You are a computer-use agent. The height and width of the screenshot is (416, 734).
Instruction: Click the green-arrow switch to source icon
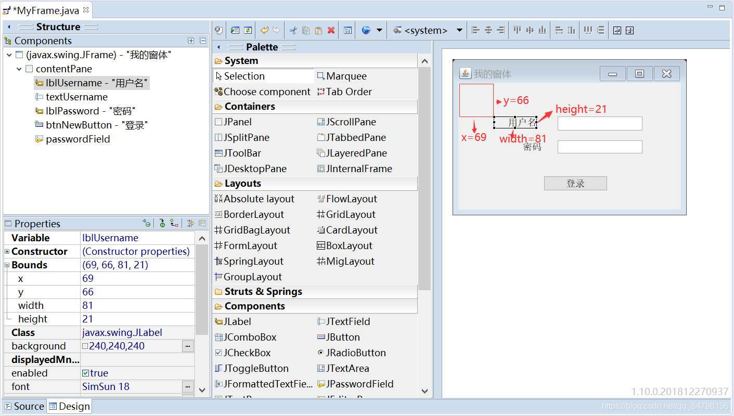click(x=235, y=31)
